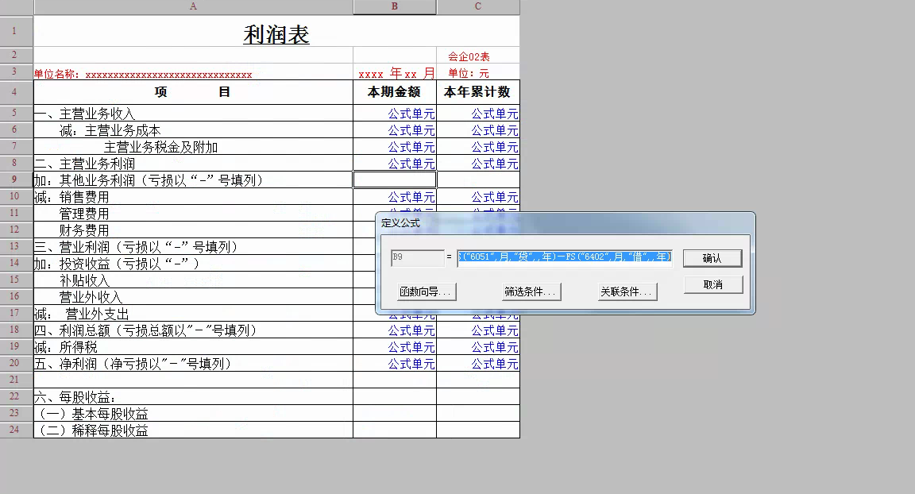Screen dimensions: 915x494
Task: Click the （二）稀释每股收益 row label
Action: [x=193, y=430]
